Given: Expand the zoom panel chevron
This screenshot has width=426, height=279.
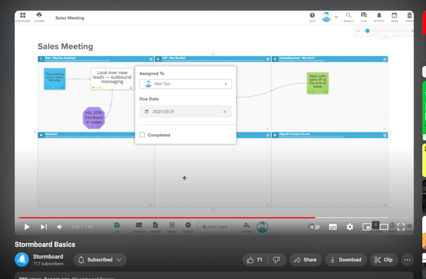Looking at the screenshot, I should tap(386, 37).
